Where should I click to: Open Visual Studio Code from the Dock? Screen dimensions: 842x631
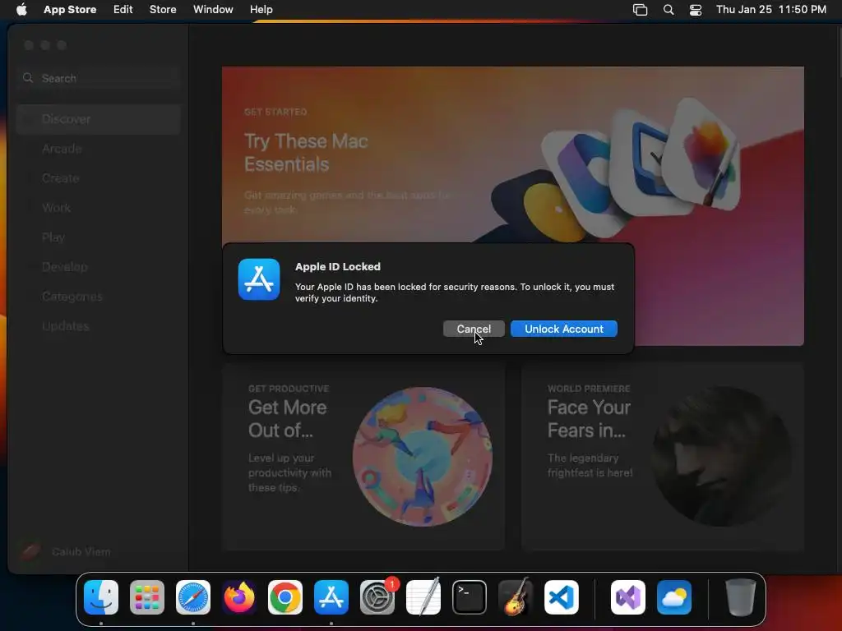click(561, 597)
